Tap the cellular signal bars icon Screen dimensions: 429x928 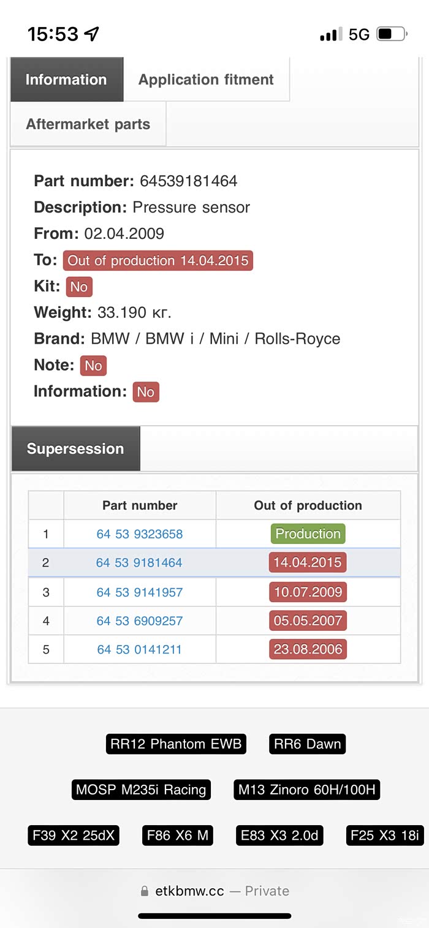click(x=331, y=35)
